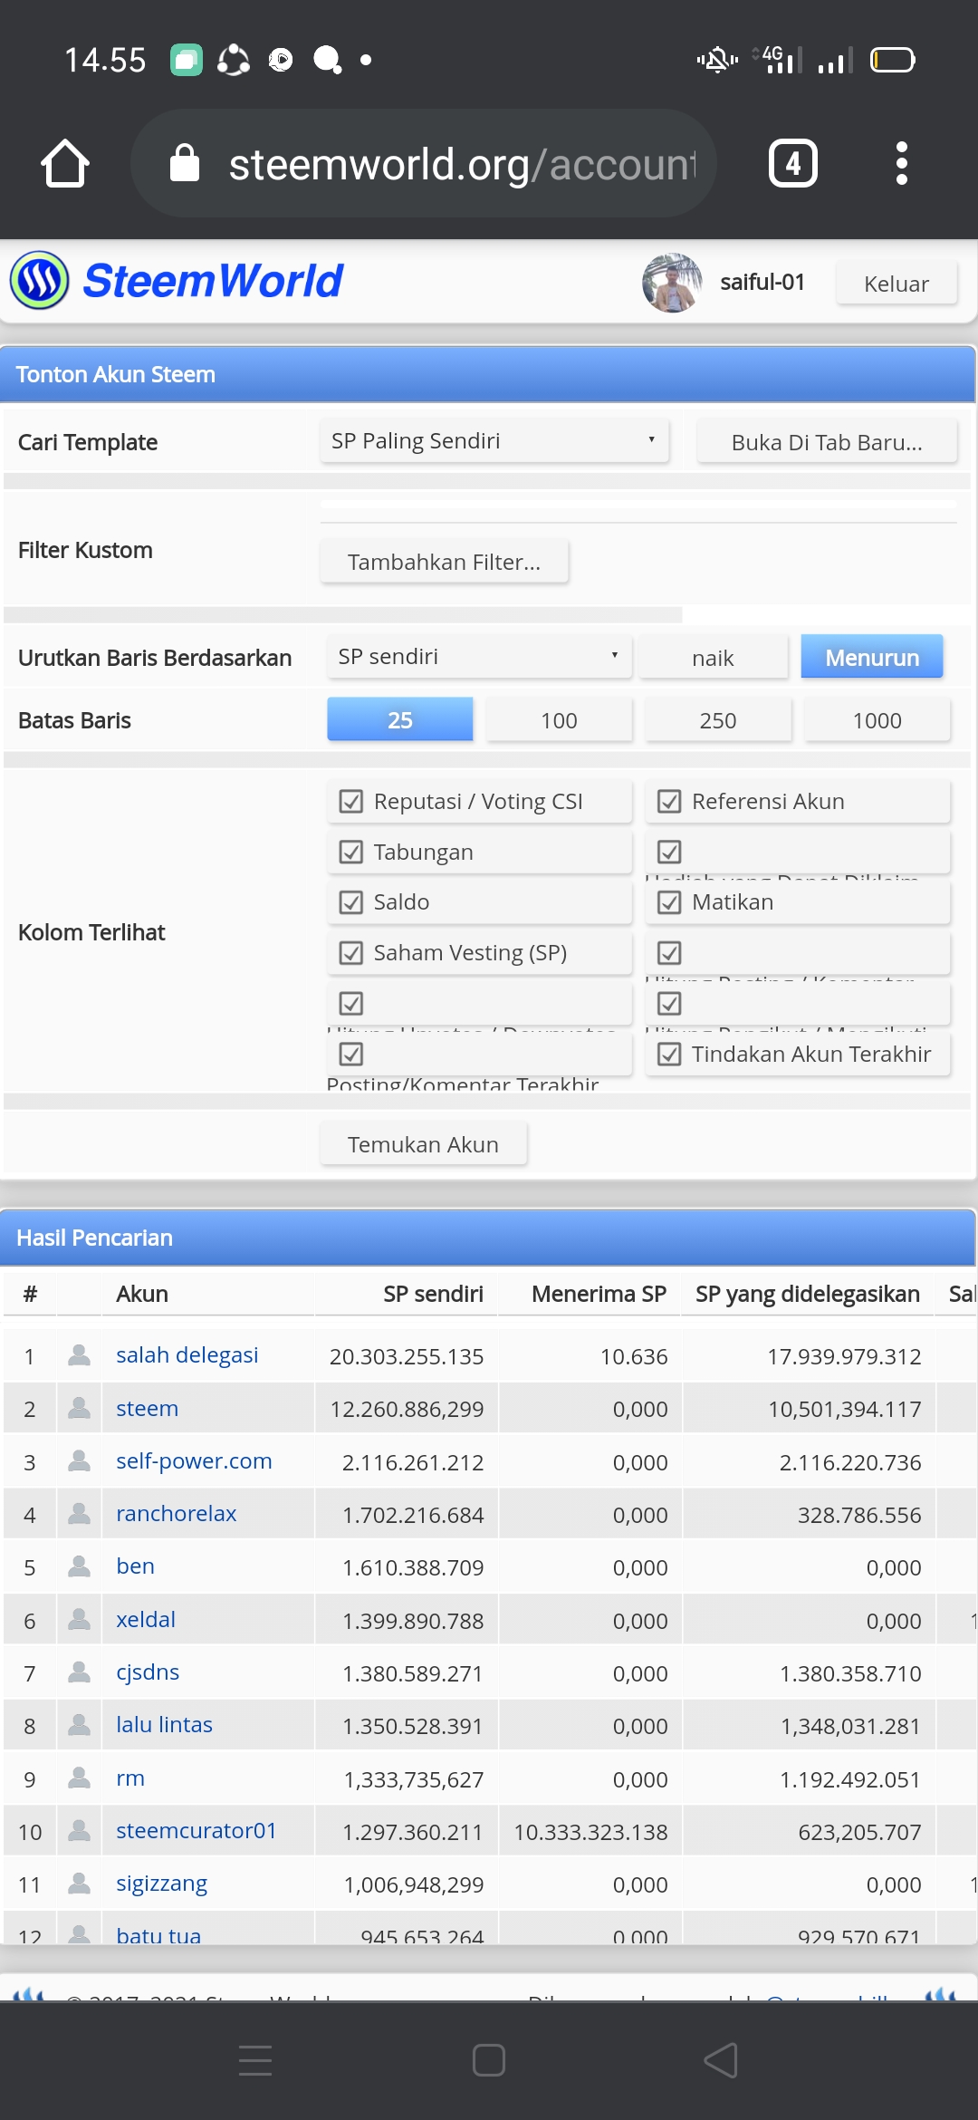The height and width of the screenshot is (2120, 978).
Task: Open the cjsdns account link
Action: [148, 1672]
